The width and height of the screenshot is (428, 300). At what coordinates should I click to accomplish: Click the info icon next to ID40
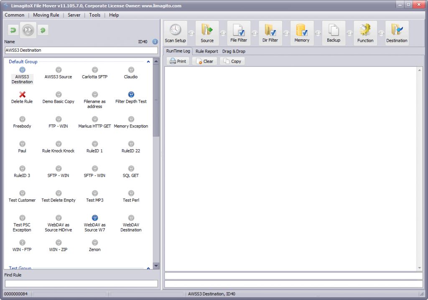pyautogui.click(x=155, y=42)
